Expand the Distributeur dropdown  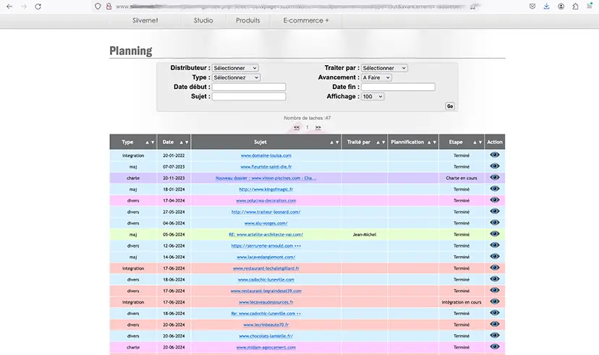click(235, 68)
